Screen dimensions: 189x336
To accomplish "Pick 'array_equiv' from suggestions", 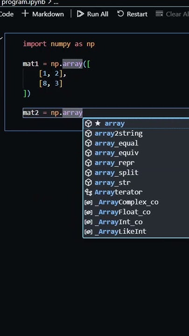I will 136,153.
